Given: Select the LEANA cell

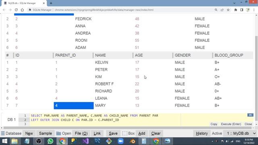Looking at the screenshot, I should 101,98.
